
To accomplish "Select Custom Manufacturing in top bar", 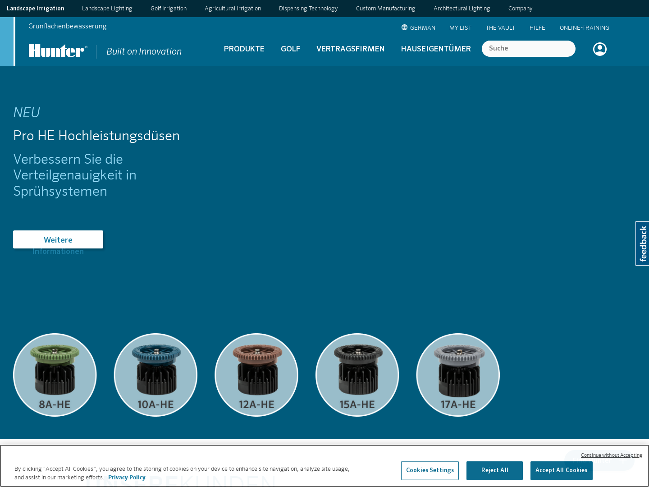I will tap(386, 9).
